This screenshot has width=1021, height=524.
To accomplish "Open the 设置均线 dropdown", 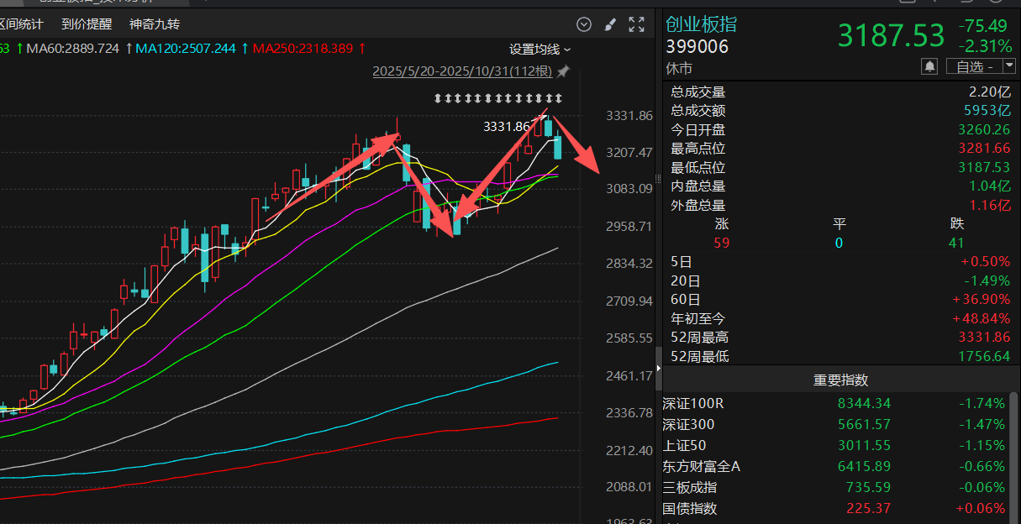I will tap(539, 49).
